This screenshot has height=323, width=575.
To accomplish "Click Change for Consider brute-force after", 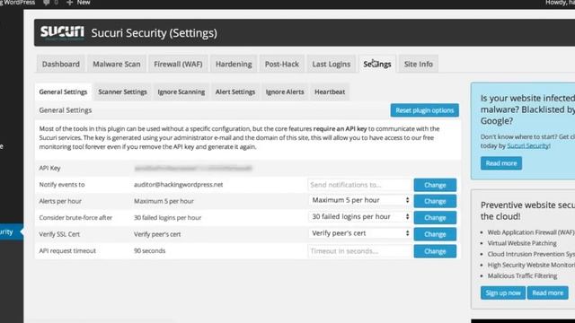I will 435,217.
